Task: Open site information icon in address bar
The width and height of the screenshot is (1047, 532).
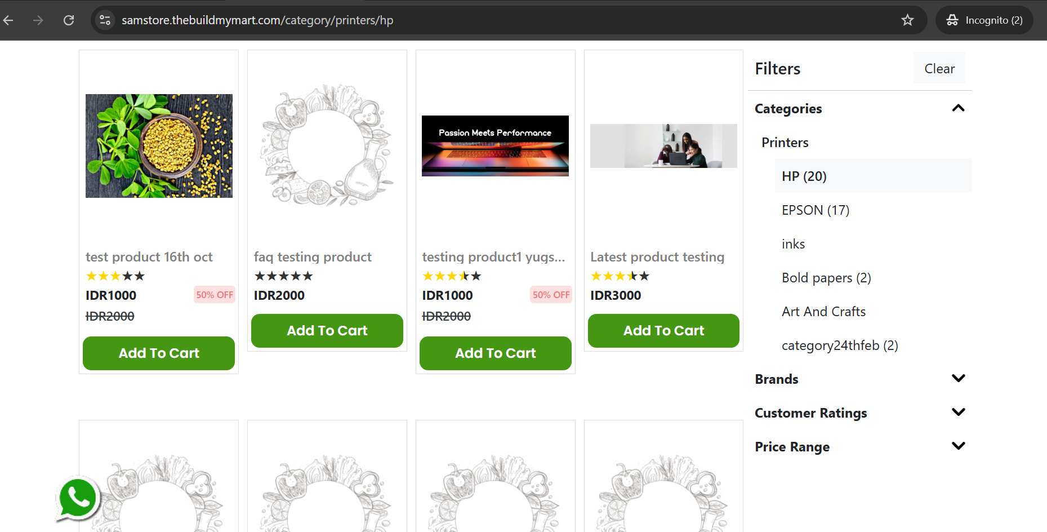Action: pos(105,20)
